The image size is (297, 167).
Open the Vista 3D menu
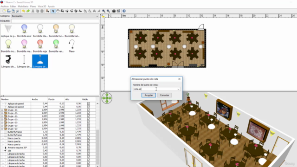(x=42, y=6)
